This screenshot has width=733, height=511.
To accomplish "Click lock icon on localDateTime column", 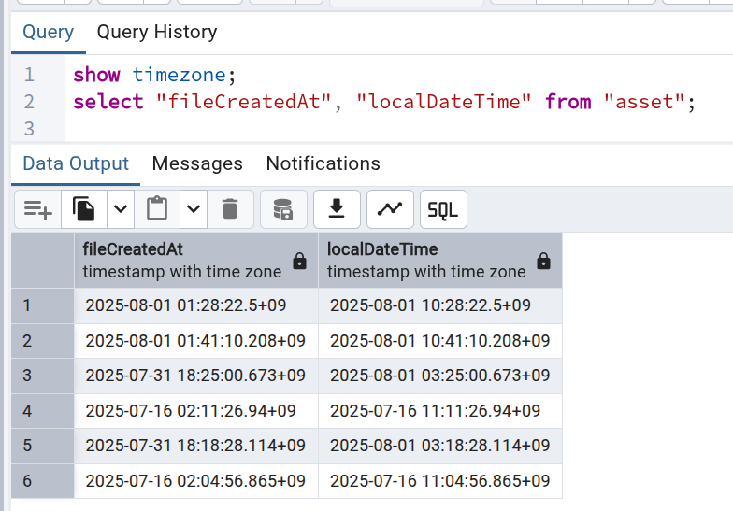I will click(543, 261).
